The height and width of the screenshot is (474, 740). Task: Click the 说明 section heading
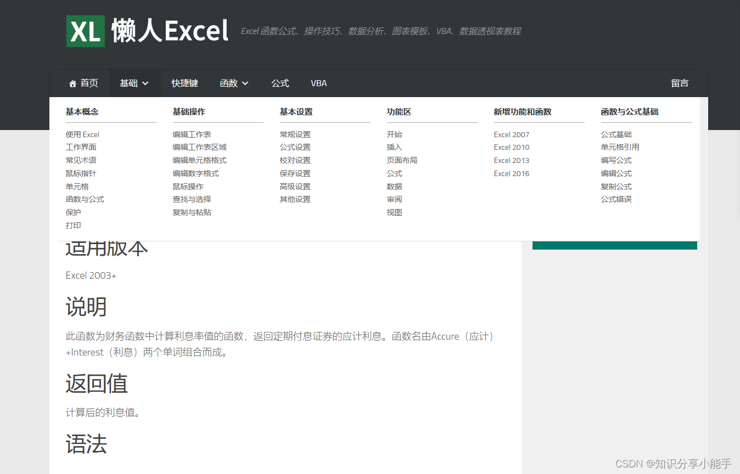[86, 307]
